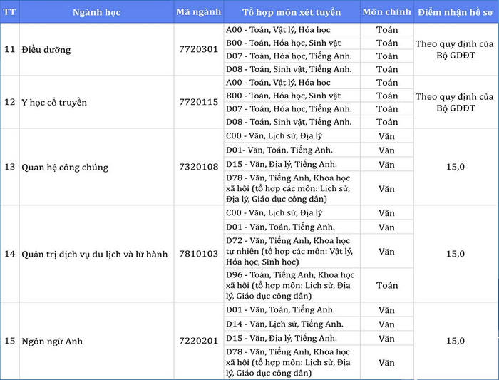This screenshot has width=499, height=380.
Task: Click row number 13
Action: (x=10, y=167)
